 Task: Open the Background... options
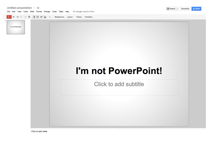(x=60, y=17)
